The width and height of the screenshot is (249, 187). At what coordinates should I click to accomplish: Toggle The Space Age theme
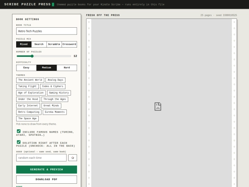pyautogui.click(x=27, y=119)
